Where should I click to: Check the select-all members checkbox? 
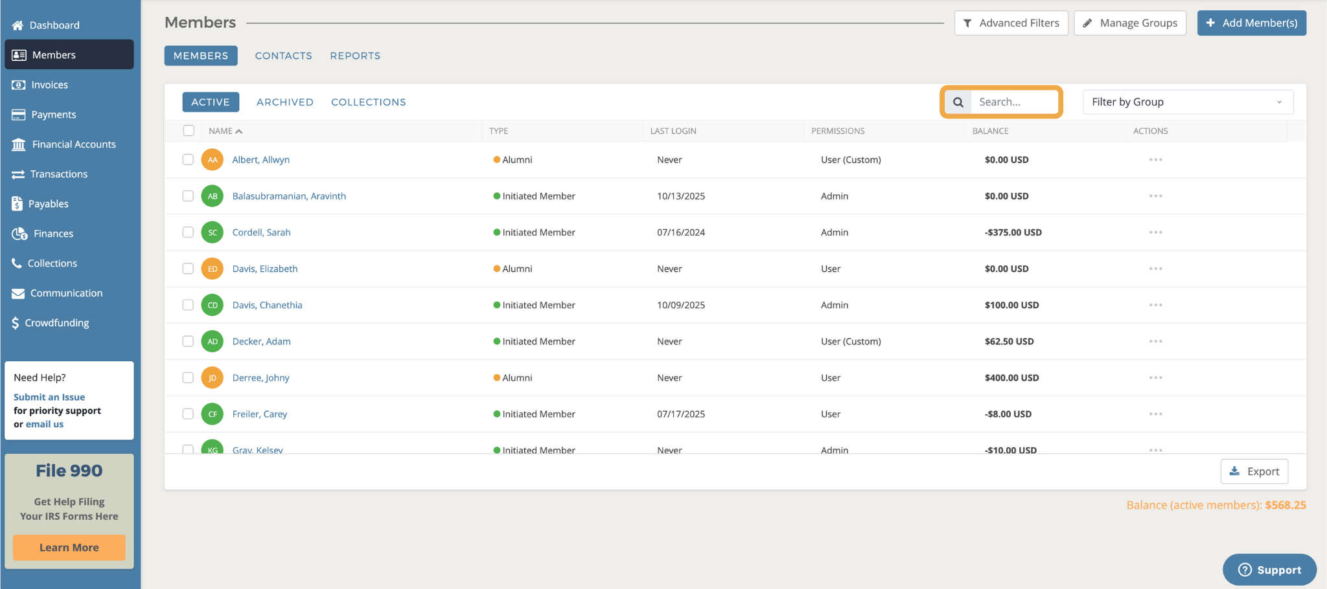click(x=189, y=130)
